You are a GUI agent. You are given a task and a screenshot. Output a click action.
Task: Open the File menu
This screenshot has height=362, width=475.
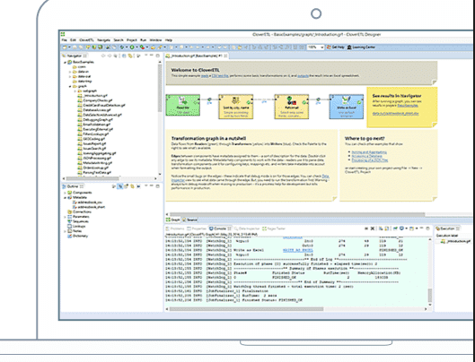pyautogui.click(x=65, y=40)
